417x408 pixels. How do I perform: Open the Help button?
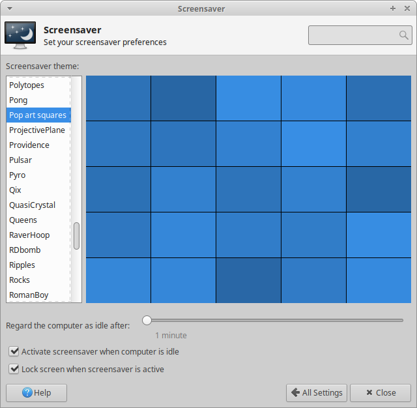point(36,392)
